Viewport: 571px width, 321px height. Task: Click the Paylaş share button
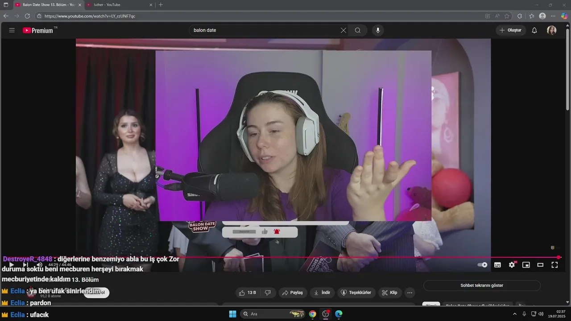point(293,292)
